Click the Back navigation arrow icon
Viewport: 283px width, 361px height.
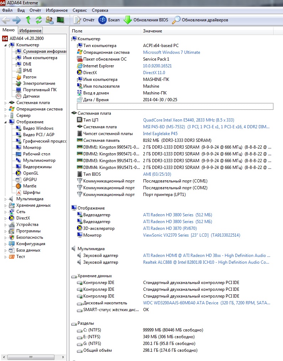point(6,20)
